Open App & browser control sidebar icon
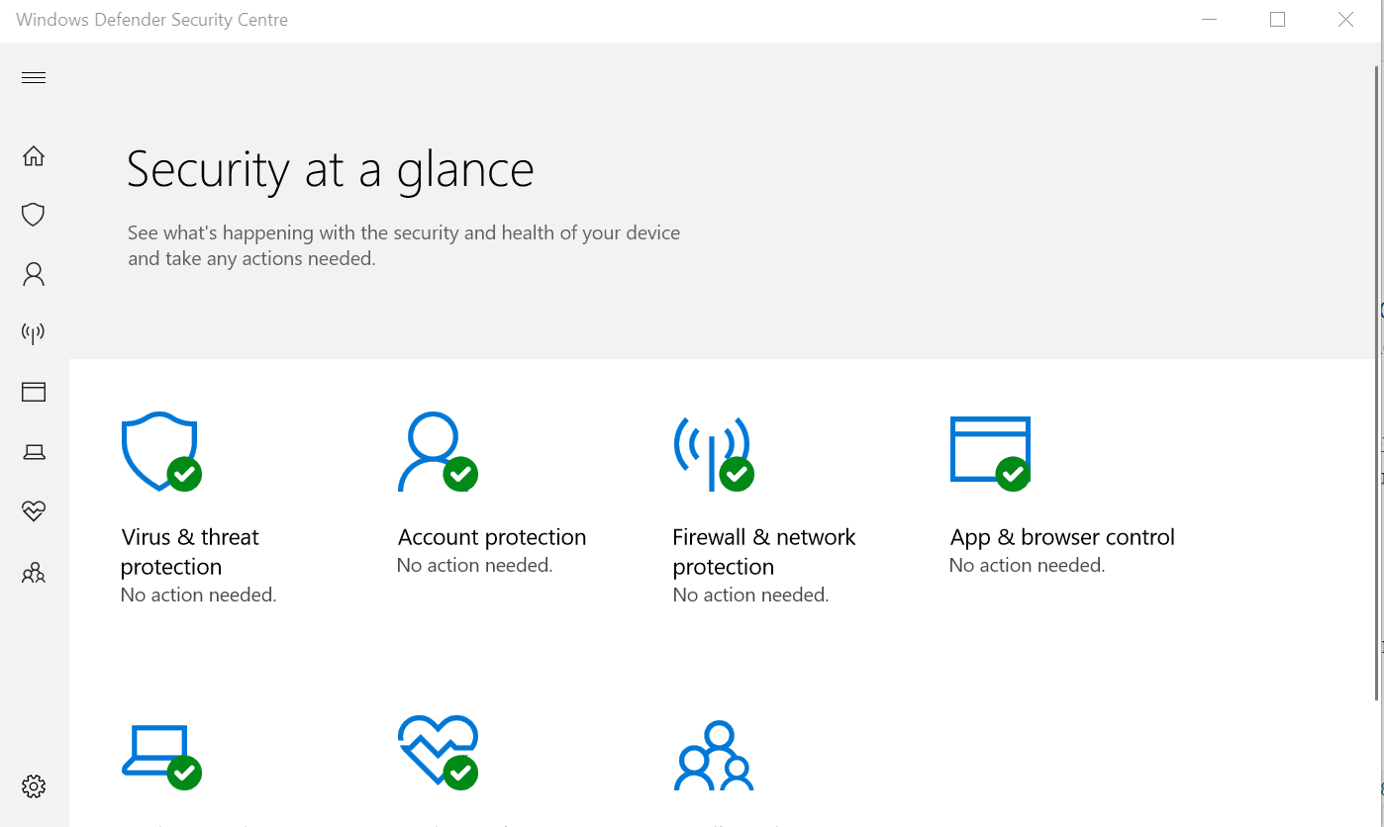 34,392
